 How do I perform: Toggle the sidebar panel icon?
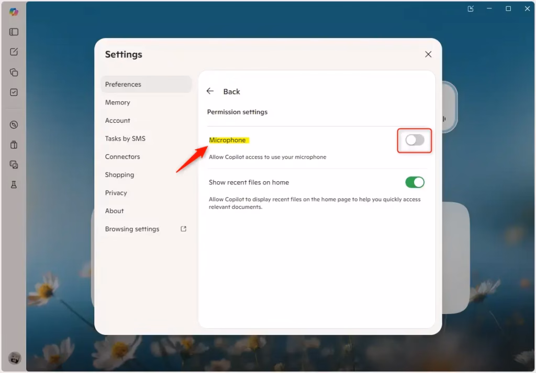click(x=14, y=32)
